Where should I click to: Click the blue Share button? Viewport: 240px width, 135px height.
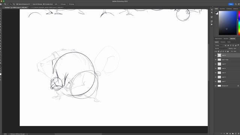231,4
